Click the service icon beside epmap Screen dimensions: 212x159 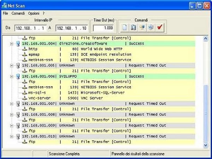25,54
